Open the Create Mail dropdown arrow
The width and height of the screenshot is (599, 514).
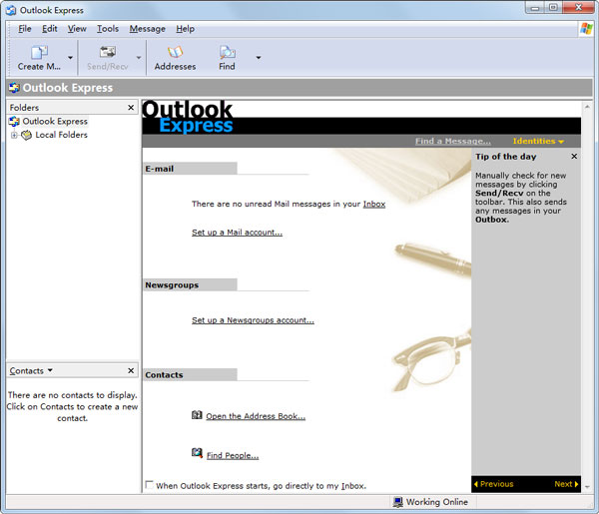70,58
